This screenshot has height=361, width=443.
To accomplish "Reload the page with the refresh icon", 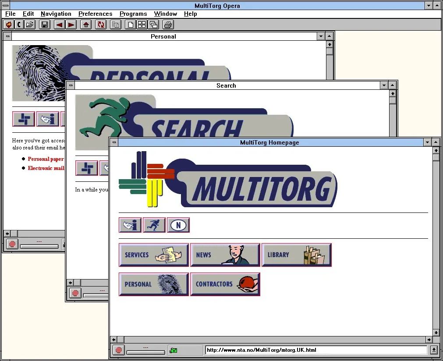I will click(x=101, y=25).
